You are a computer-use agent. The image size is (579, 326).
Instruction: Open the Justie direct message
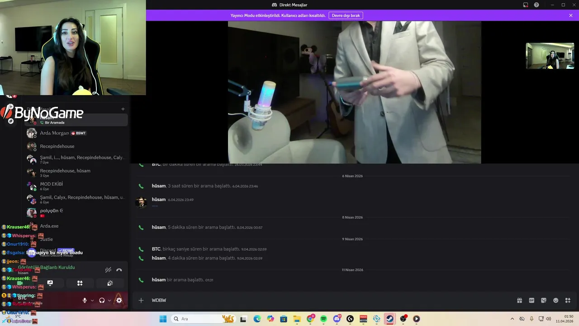[76, 239]
